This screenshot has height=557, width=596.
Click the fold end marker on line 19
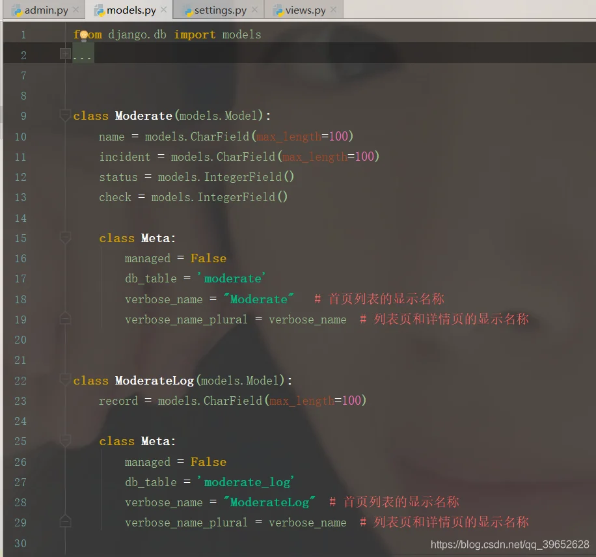point(65,319)
